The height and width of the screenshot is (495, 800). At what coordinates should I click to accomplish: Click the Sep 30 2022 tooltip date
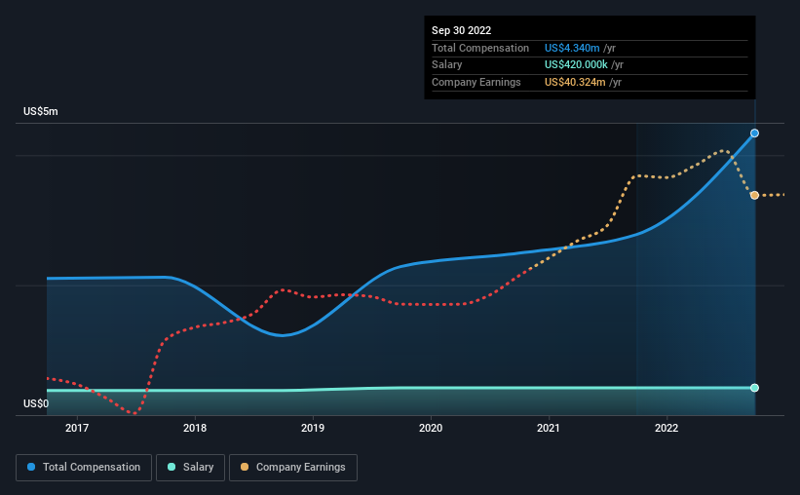[x=461, y=30]
